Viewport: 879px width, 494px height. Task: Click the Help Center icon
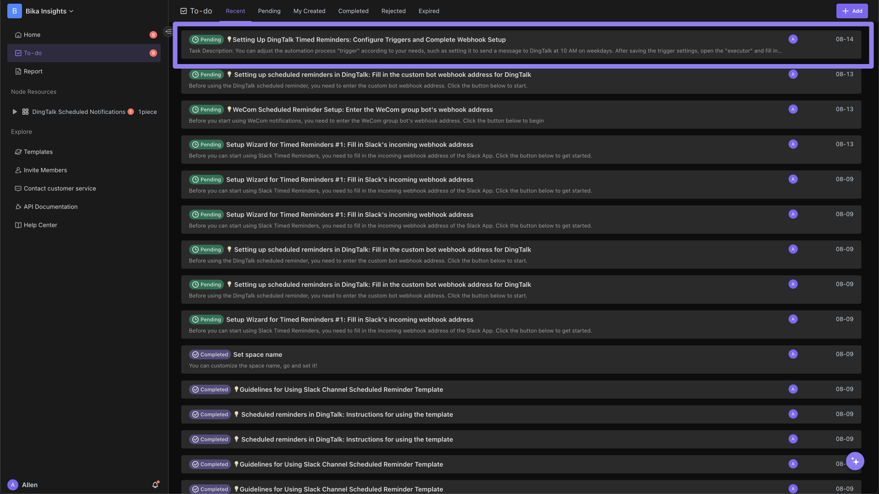[x=16, y=225]
